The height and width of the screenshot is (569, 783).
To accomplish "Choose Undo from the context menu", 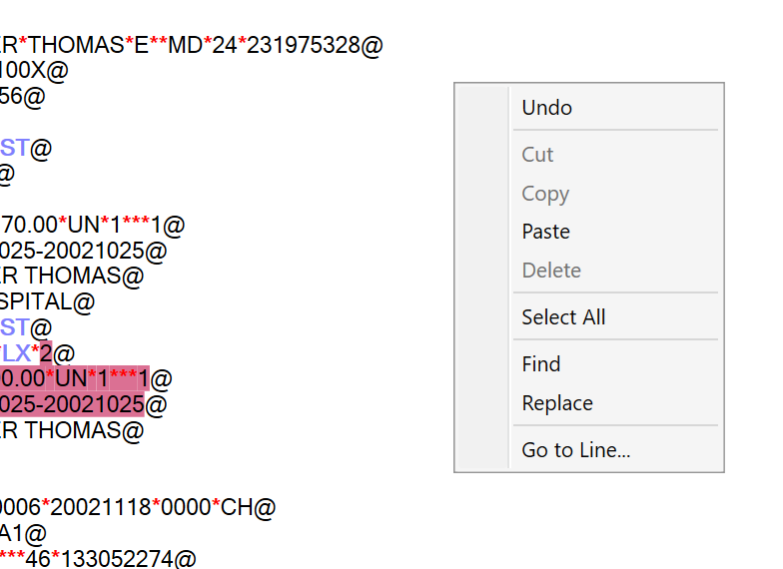I will coord(546,108).
